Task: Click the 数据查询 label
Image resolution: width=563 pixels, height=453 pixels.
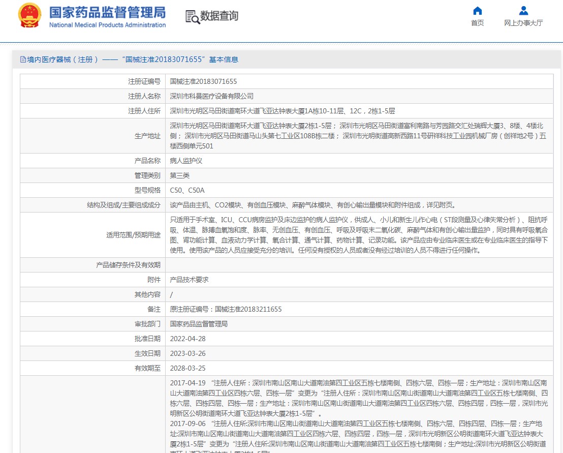Action: [219, 16]
